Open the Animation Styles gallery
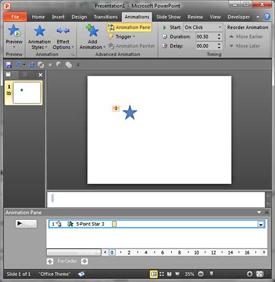Screen dimensions: 275x282 pos(39,37)
